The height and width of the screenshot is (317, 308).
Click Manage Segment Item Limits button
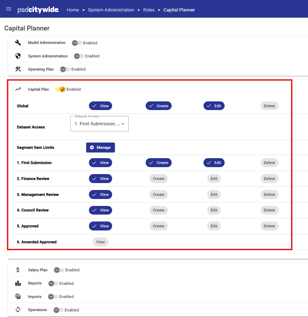[100, 147]
